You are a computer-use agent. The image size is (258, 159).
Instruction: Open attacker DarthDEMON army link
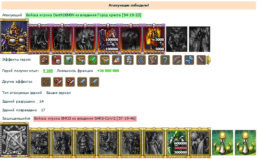pos(84,15)
